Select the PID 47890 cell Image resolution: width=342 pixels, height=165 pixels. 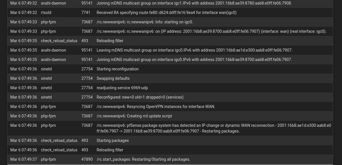coord(87,159)
